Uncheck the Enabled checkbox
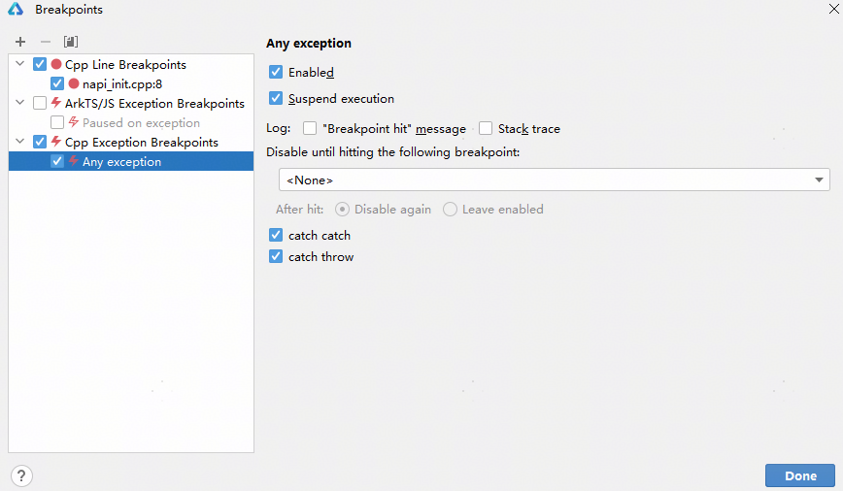Viewport: 843px width, 491px height. tap(276, 73)
